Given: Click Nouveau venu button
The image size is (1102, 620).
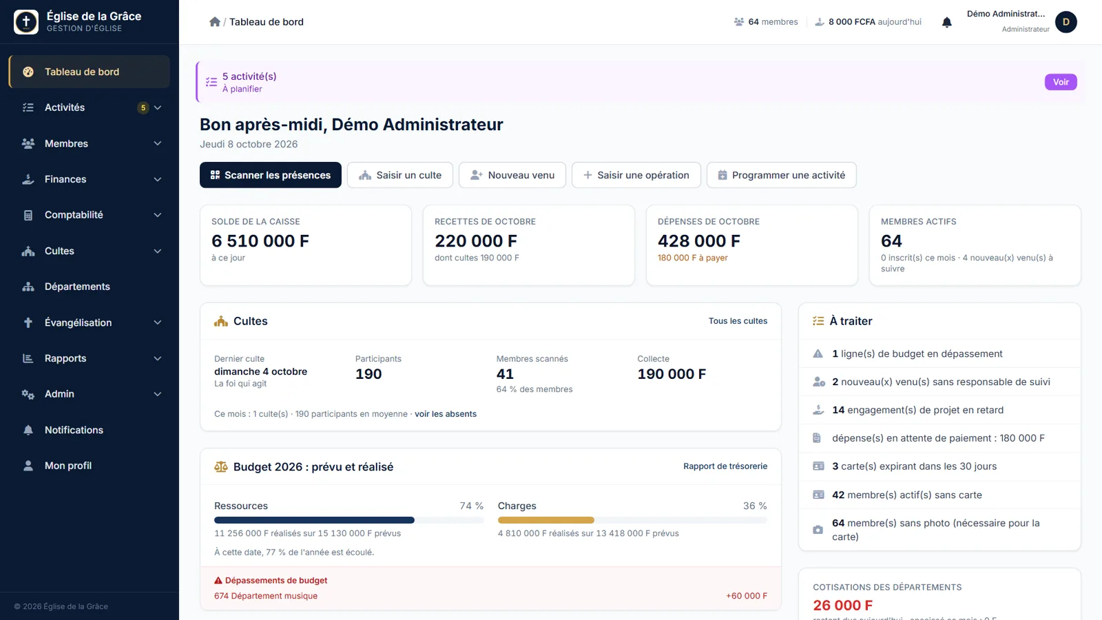Looking at the screenshot, I should coord(512,175).
